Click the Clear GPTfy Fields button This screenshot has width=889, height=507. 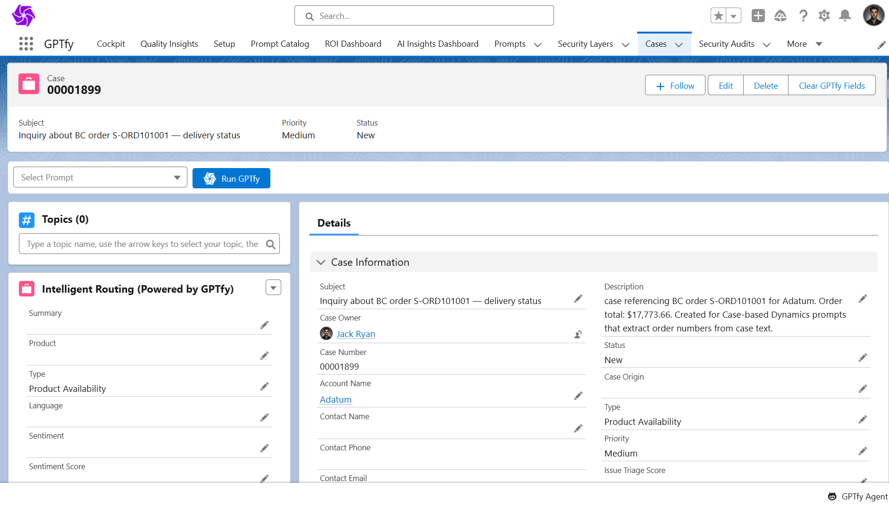[831, 85]
